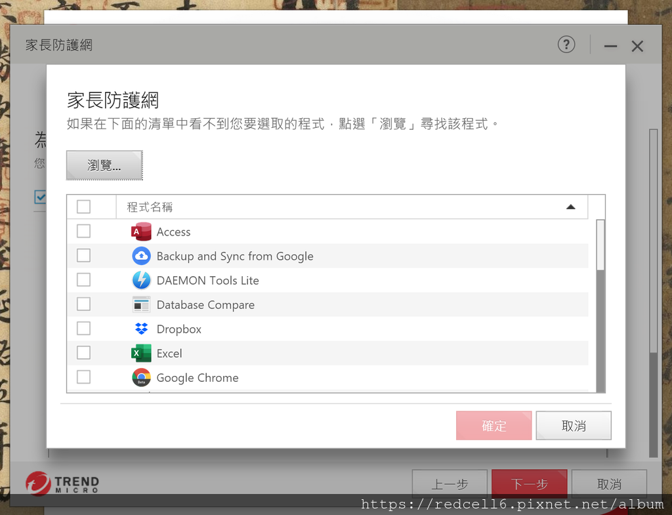Check the DAEMON Tools Lite checkbox
This screenshot has width=672, height=515.
(83, 280)
